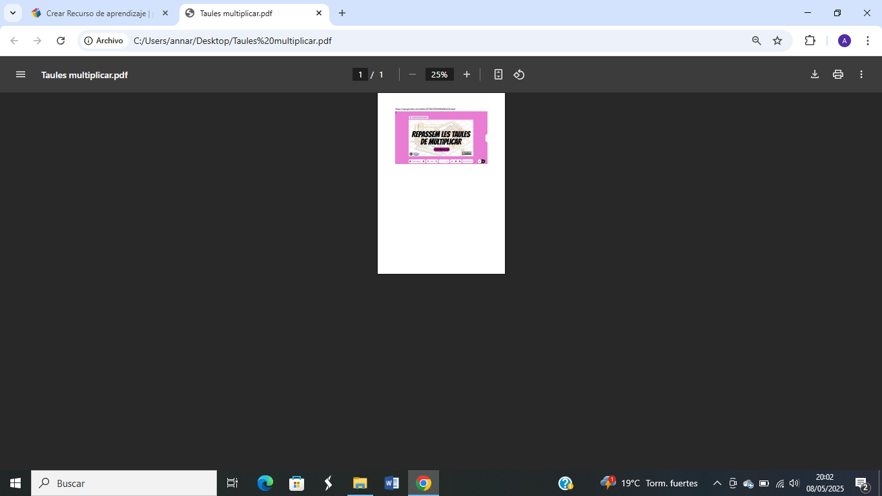
Task: Open the battery status tray icon
Action: click(764, 483)
